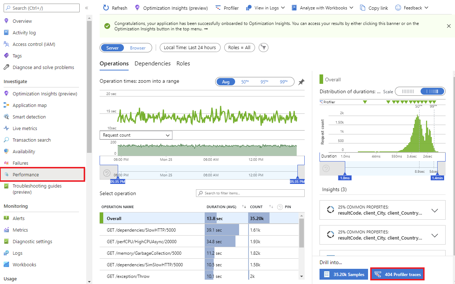Open the Local Time: Last 24 hours filter
Viewport: 455px width, 284px height.
(190, 47)
